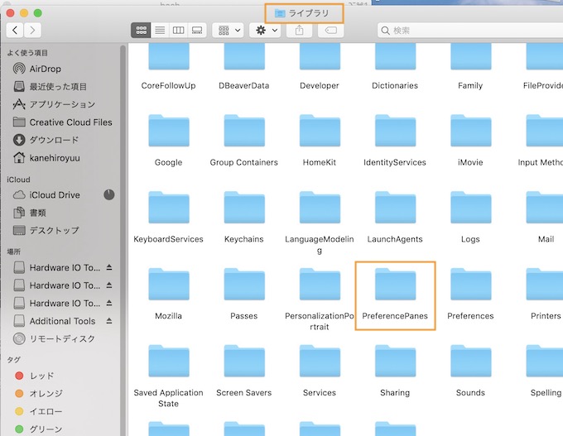Select the Saved Application State folder
Screen dimensions: 563x436
click(168, 361)
